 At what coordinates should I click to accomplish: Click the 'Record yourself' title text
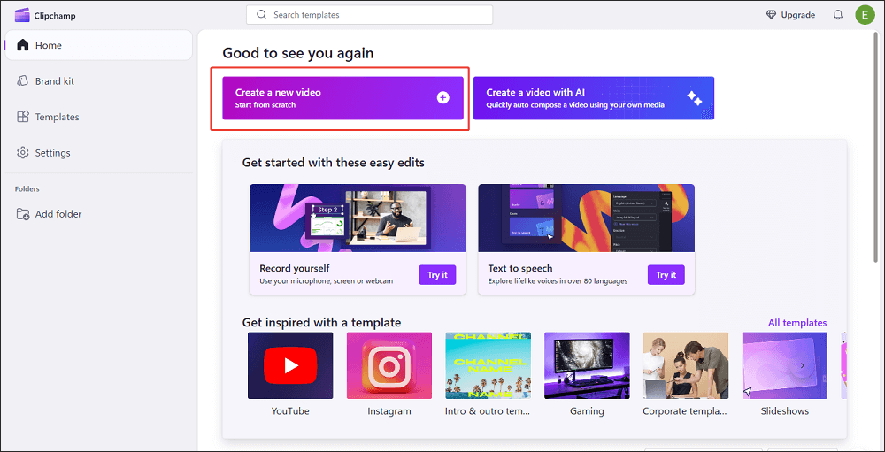295,269
